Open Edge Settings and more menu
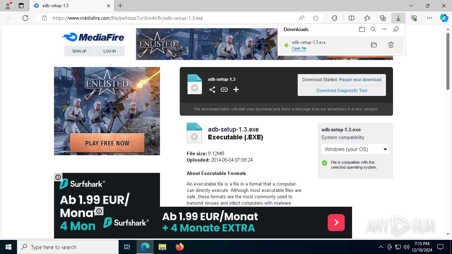Image resolution: width=452 pixels, height=254 pixels. [x=429, y=18]
